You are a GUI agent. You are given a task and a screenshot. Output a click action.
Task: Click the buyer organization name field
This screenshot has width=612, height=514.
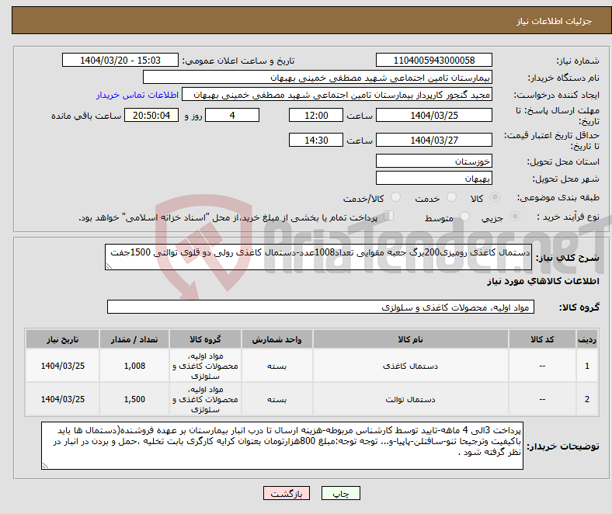(x=318, y=78)
